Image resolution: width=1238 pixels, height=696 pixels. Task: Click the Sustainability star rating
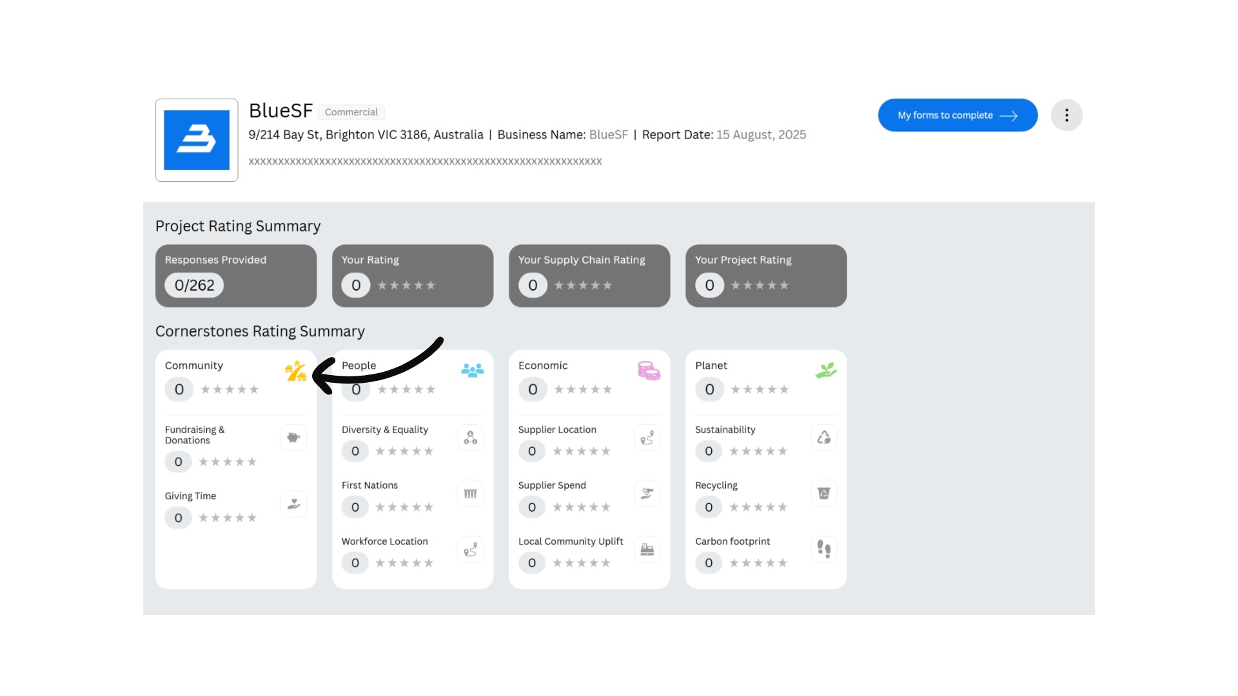coord(758,451)
